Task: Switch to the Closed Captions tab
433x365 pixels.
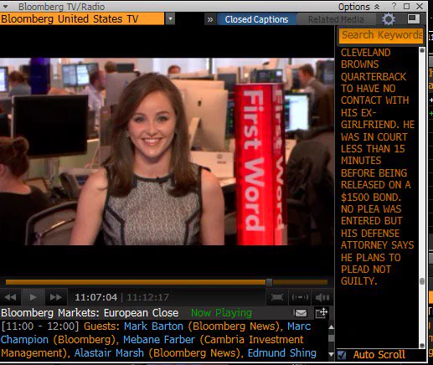Action: (x=256, y=19)
